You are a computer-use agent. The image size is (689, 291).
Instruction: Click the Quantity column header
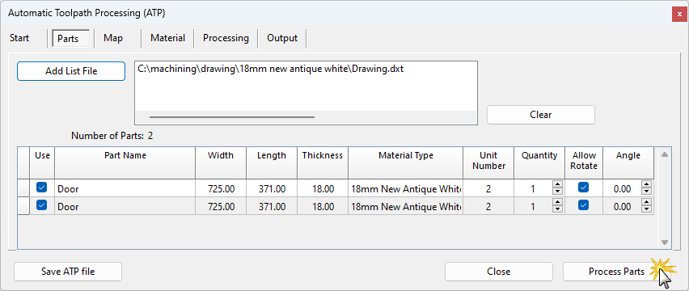(x=539, y=162)
